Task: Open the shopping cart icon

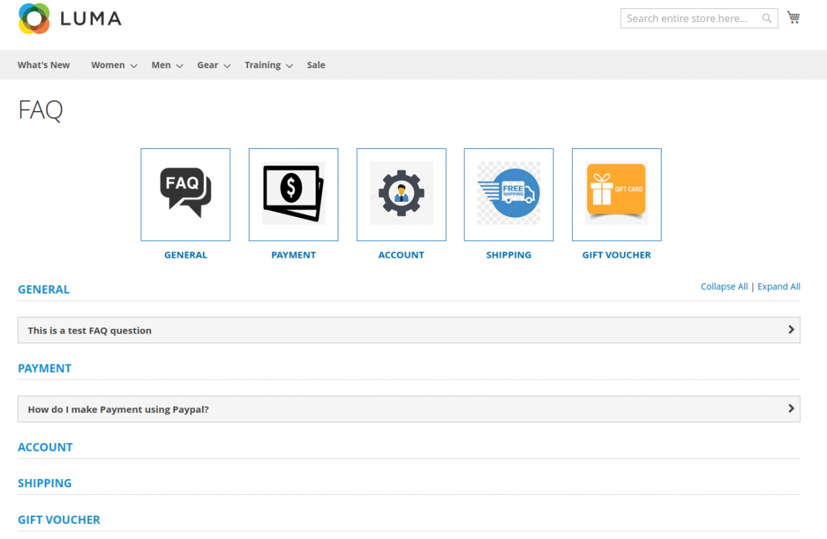Action: pyautogui.click(x=793, y=17)
